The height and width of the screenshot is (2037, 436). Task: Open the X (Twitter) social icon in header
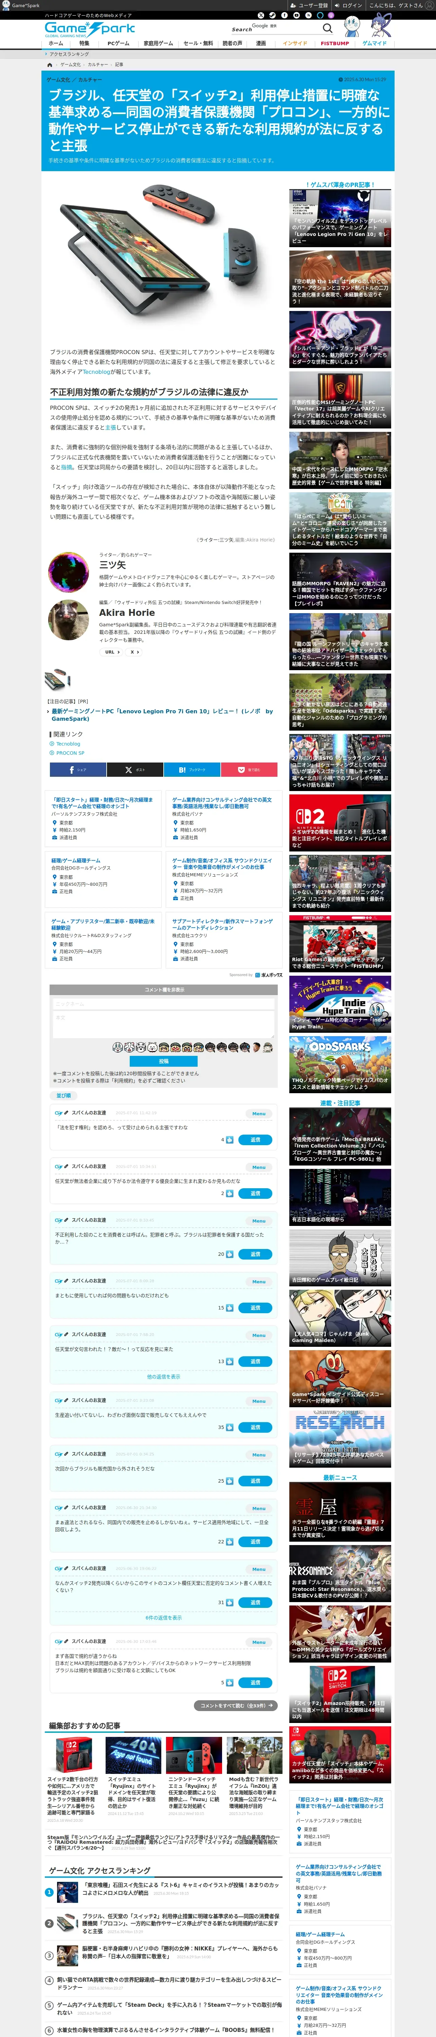(260, 15)
